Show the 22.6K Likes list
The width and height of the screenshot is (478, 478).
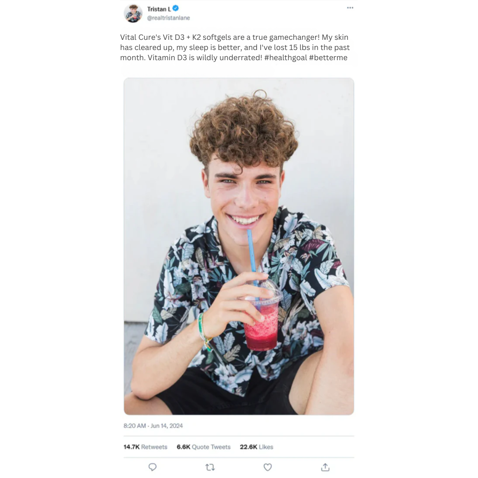tap(257, 447)
